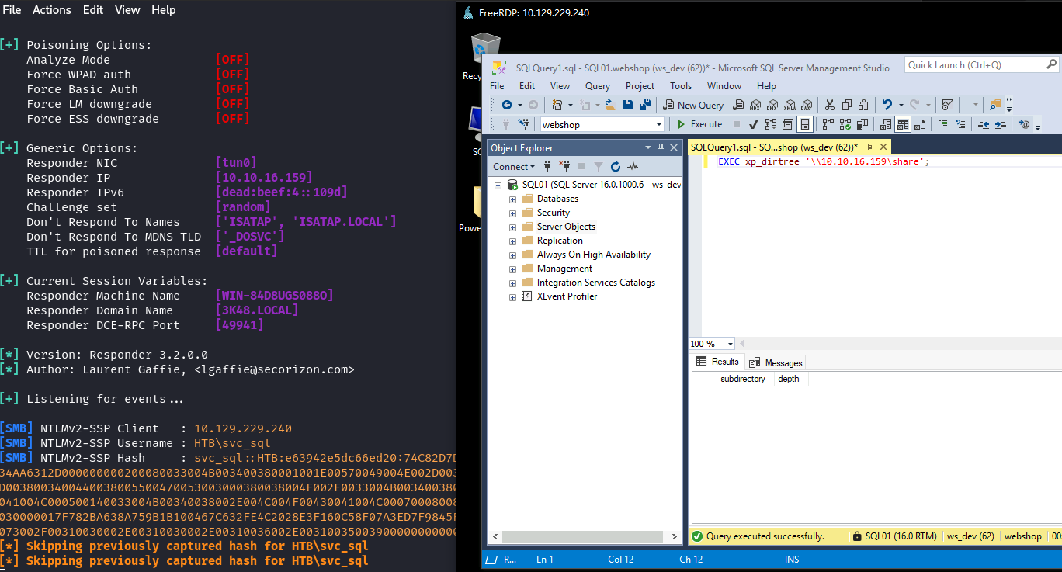This screenshot has height=572, width=1062.
Task: Open the Project menu in SSMS
Action: [x=640, y=86]
